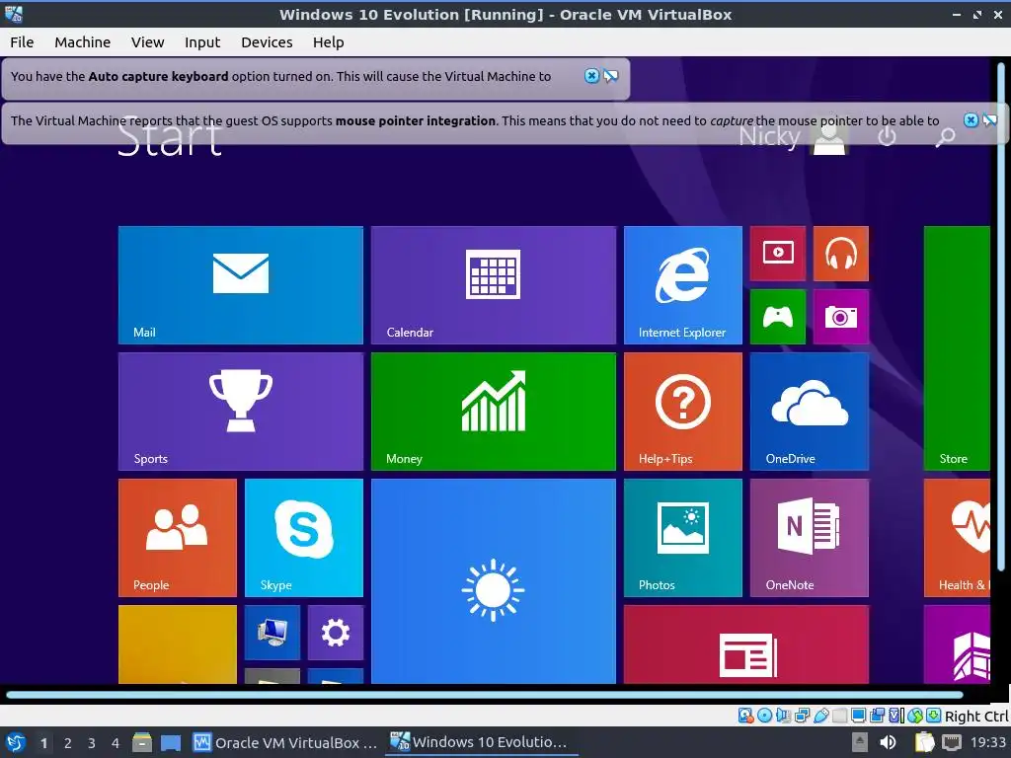This screenshot has height=758, width=1011.
Task: Click the display settings status icon
Action: pyautogui.click(x=858, y=716)
